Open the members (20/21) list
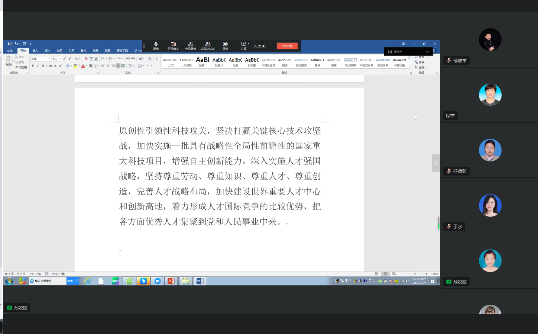 coord(208,45)
